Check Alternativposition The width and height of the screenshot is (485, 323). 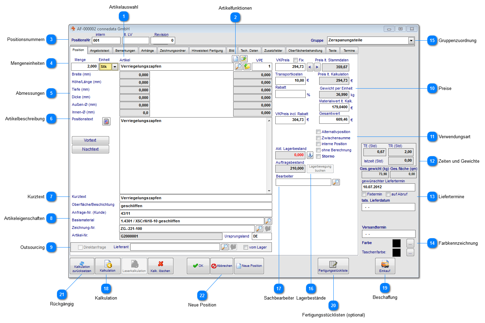tap(318, 132)
